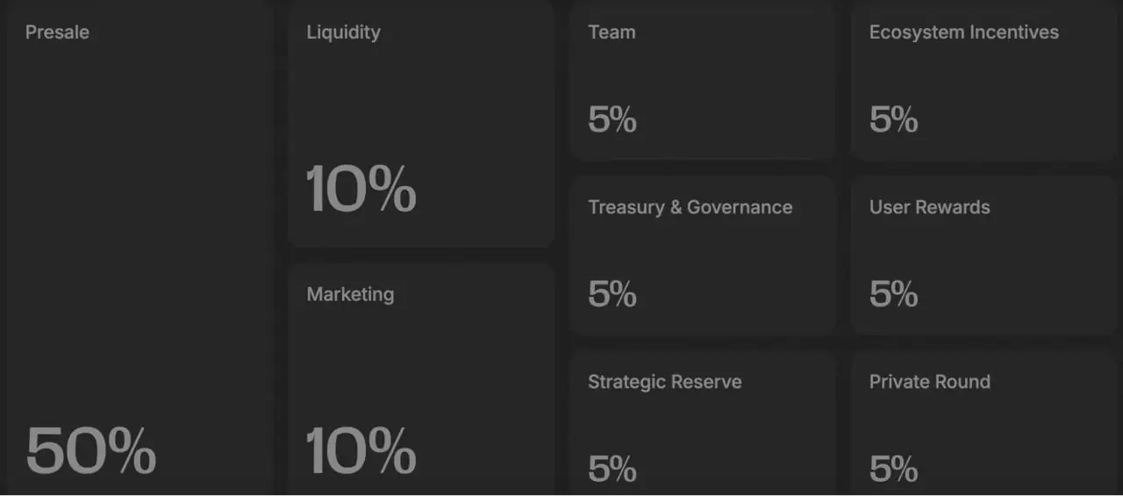Select the User Rewards label
This screenshot has width=1123, height=496.
pyautogui.click(x=929, y=207)
